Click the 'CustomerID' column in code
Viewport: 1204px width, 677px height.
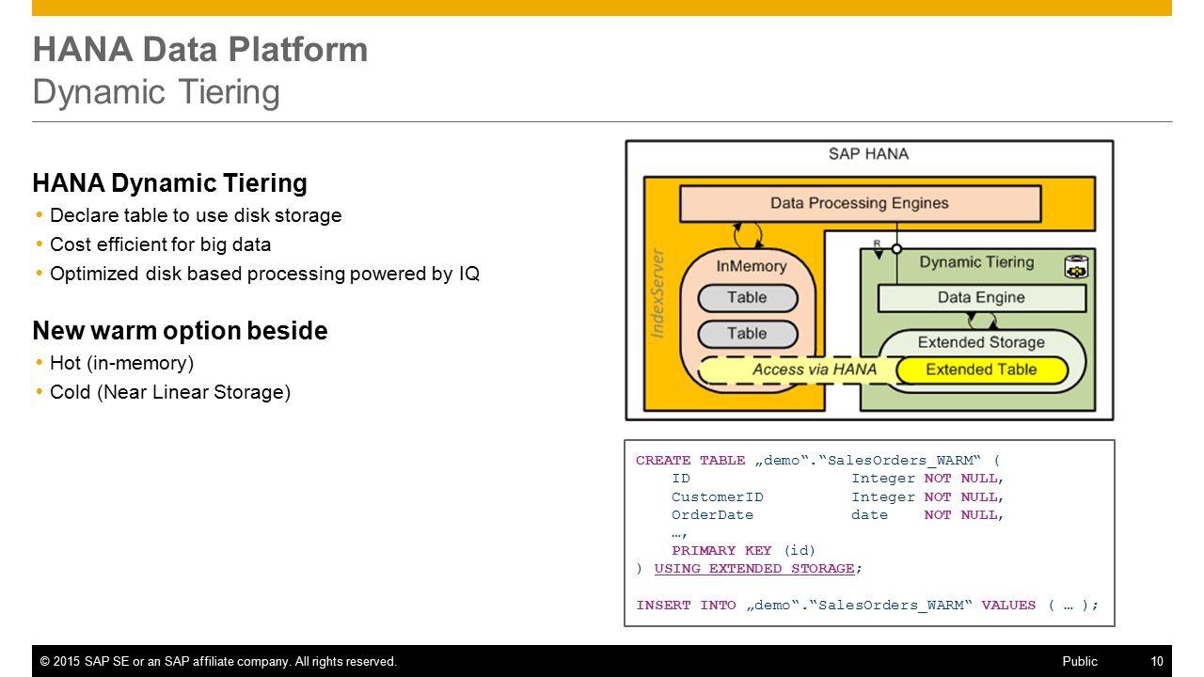pos(718,497)
